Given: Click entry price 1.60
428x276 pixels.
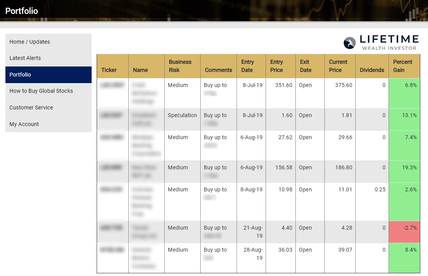Looking at the screenshot, I should [287, 115].
